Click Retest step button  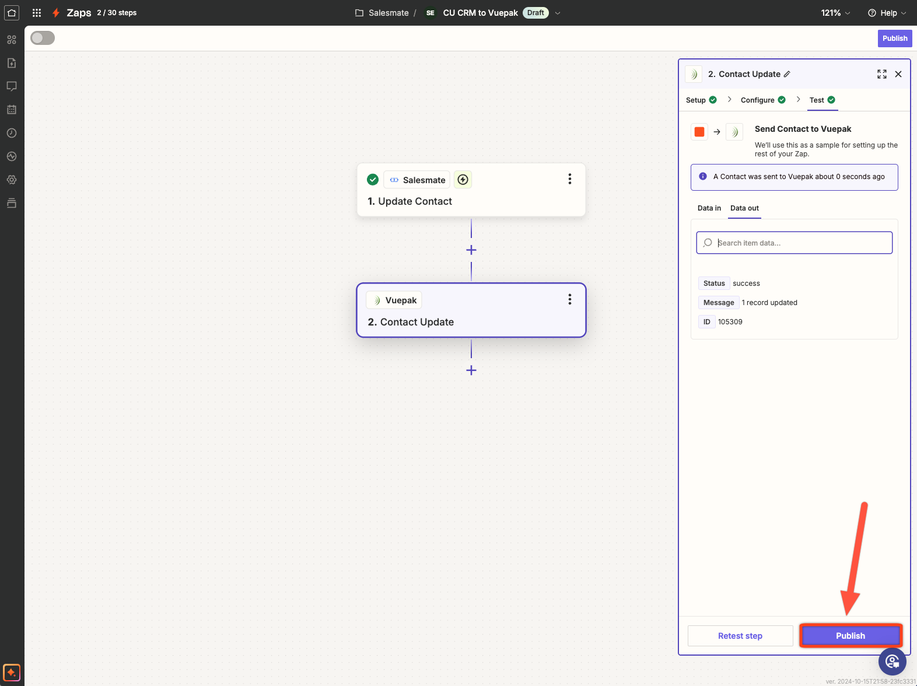click(x=740, y=636)
